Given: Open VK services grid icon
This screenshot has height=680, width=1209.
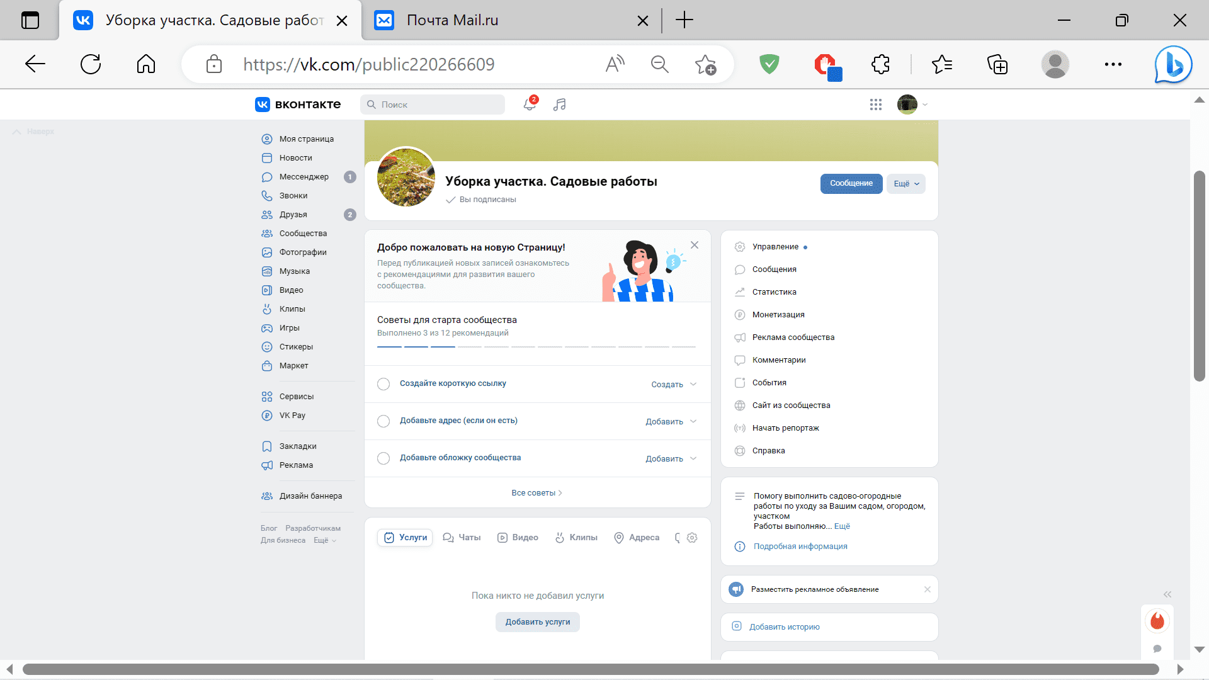Looking at the screenshot, I should tap(875, 105).
